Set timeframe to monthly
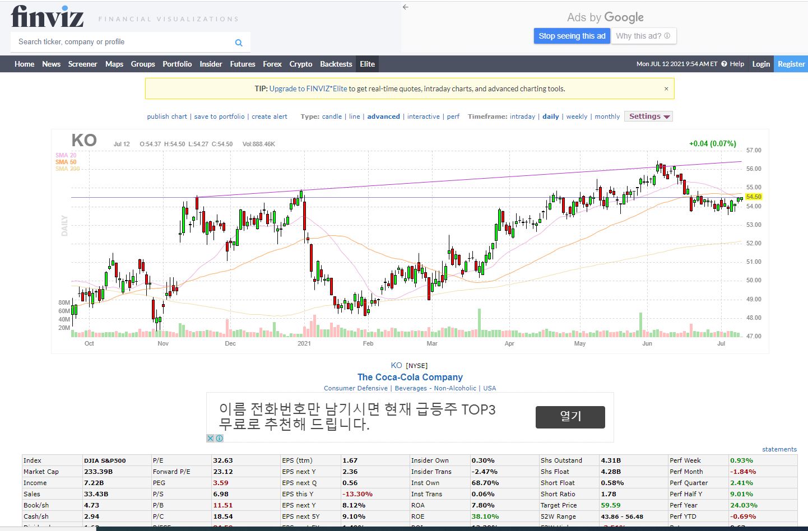Image resolution: width=808 pixels, height=531 pixels. coord(607,117)
